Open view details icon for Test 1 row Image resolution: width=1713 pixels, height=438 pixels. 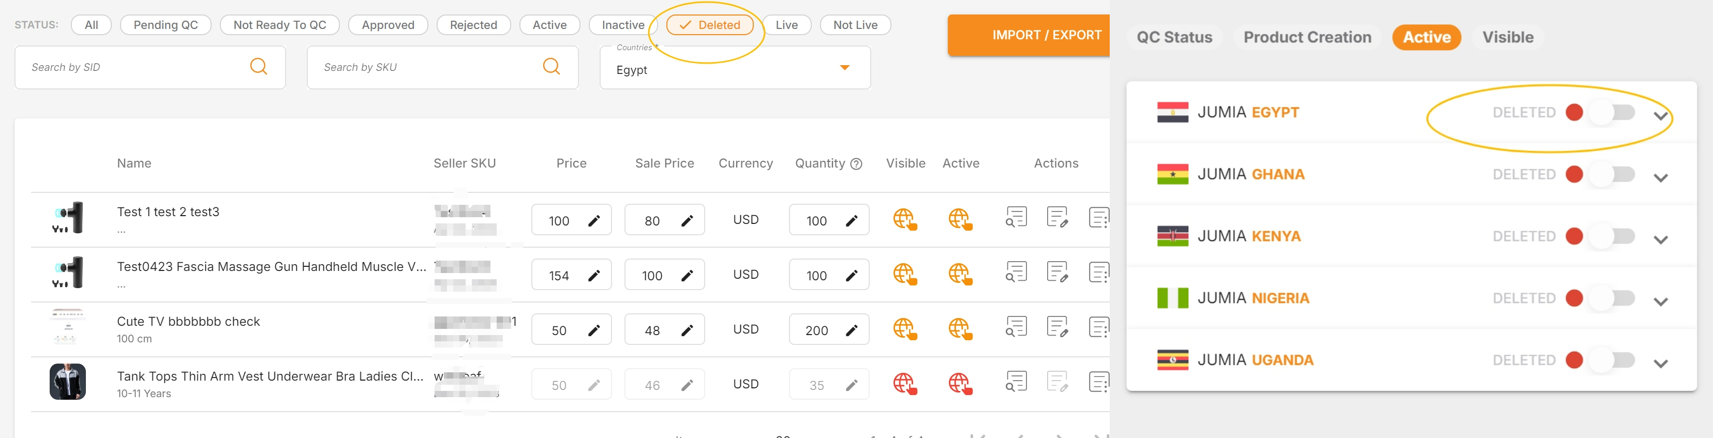(x=1016, y=218)
